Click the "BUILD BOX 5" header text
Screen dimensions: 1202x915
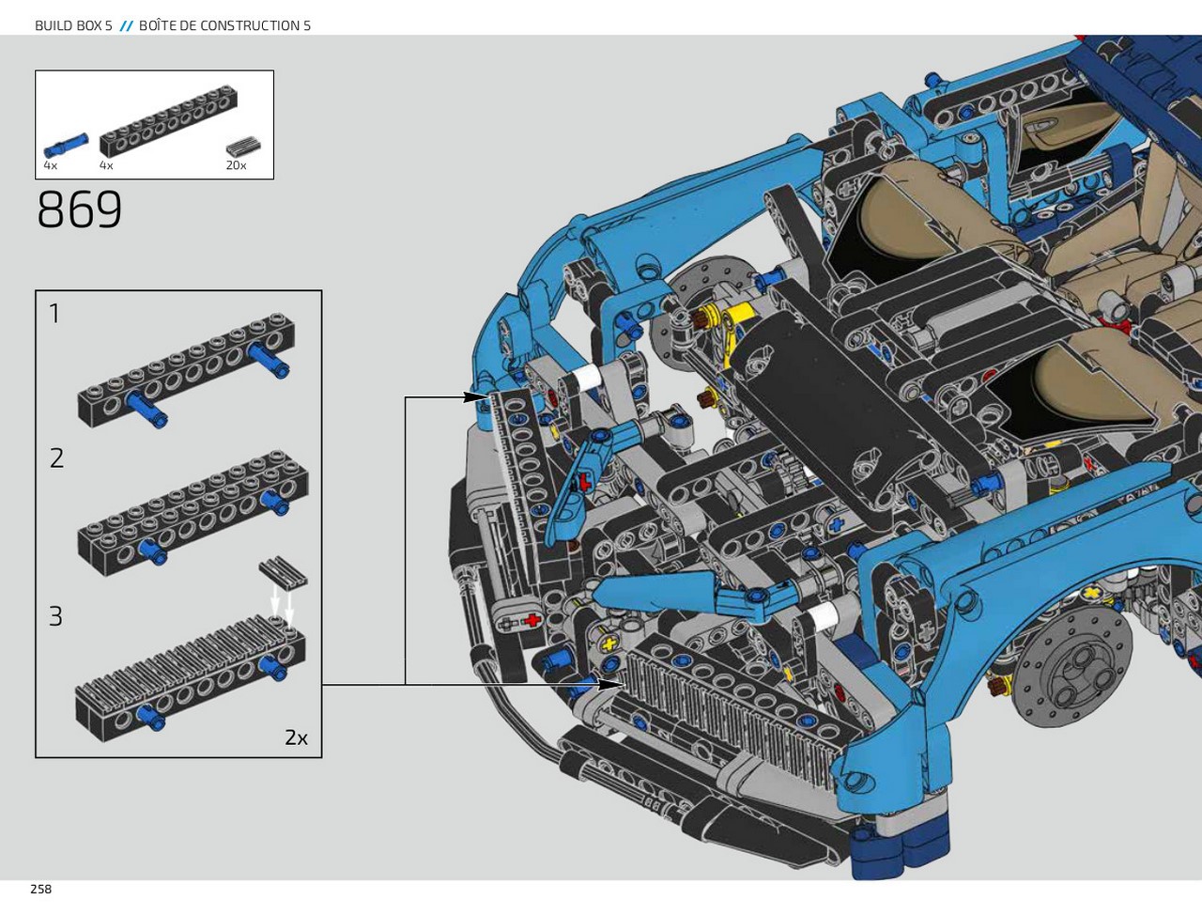tap(73, 25)
